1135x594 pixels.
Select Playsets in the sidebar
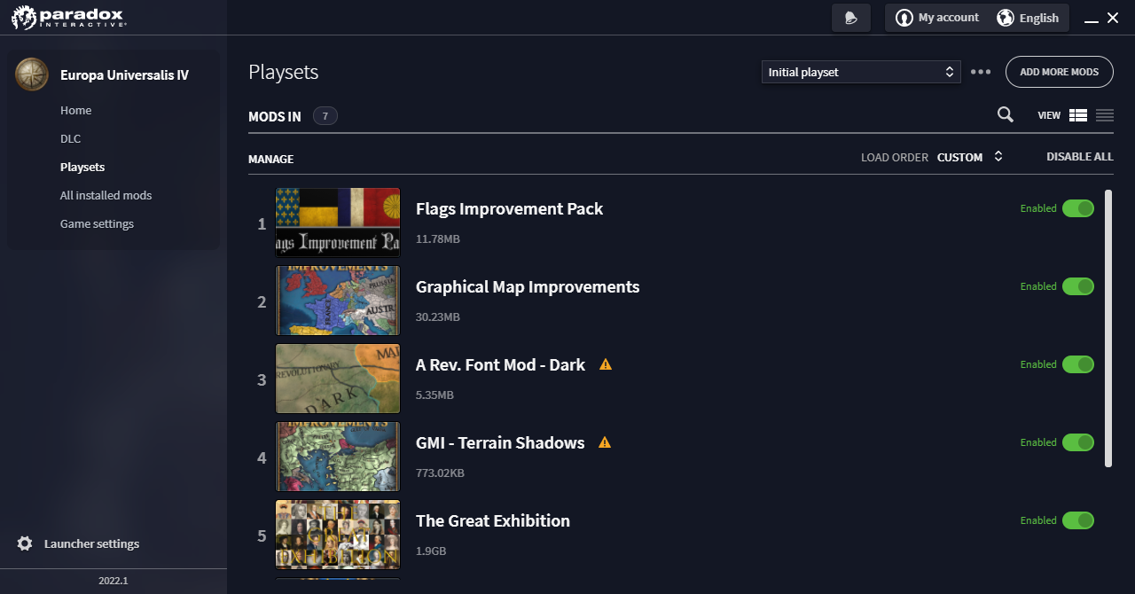[82, 168]
